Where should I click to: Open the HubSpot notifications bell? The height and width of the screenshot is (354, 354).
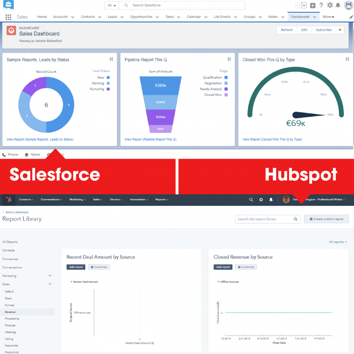tap(271, 199)
